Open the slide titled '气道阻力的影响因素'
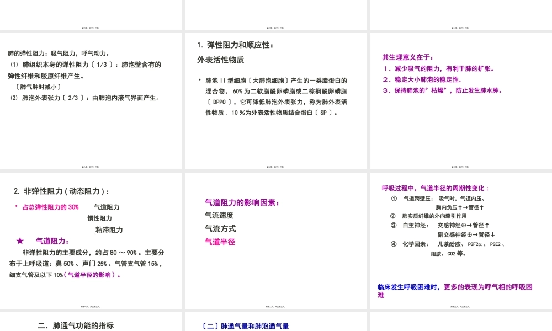 pos(275,241)
